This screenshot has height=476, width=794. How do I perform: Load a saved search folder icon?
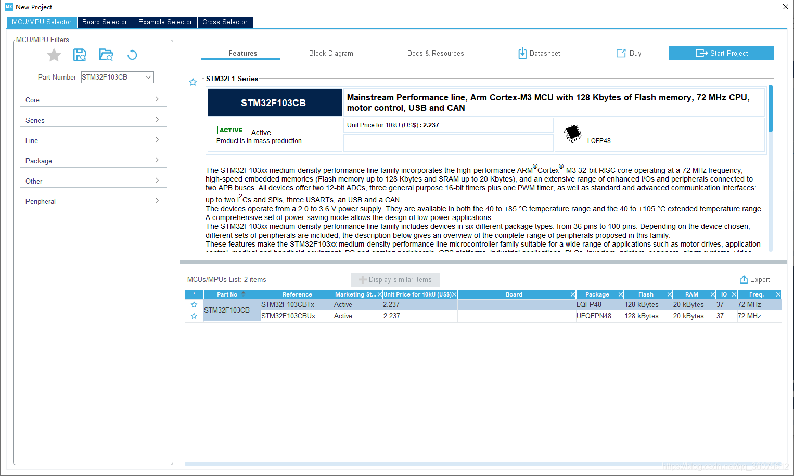106,55
